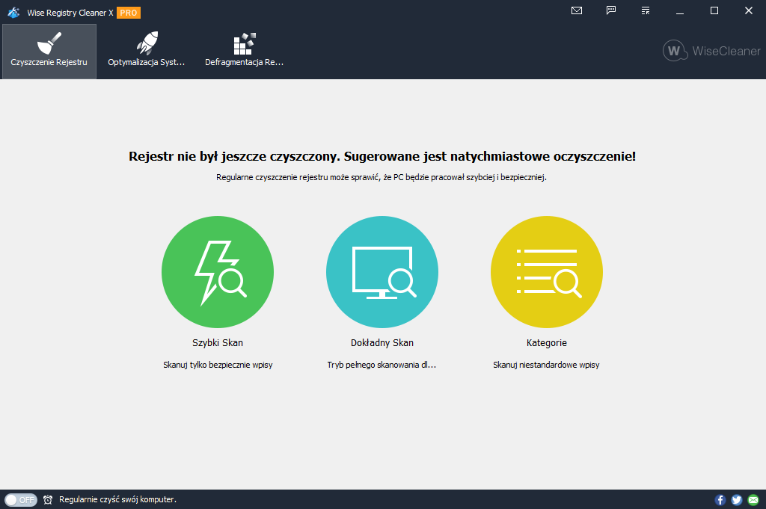Click the Regularnie czyść swój komputer text

pos(117,500)
